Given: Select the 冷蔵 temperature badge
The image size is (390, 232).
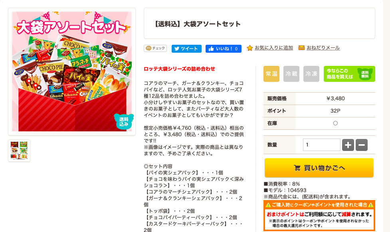Looking at the screenshot, I should coord(291,74).
